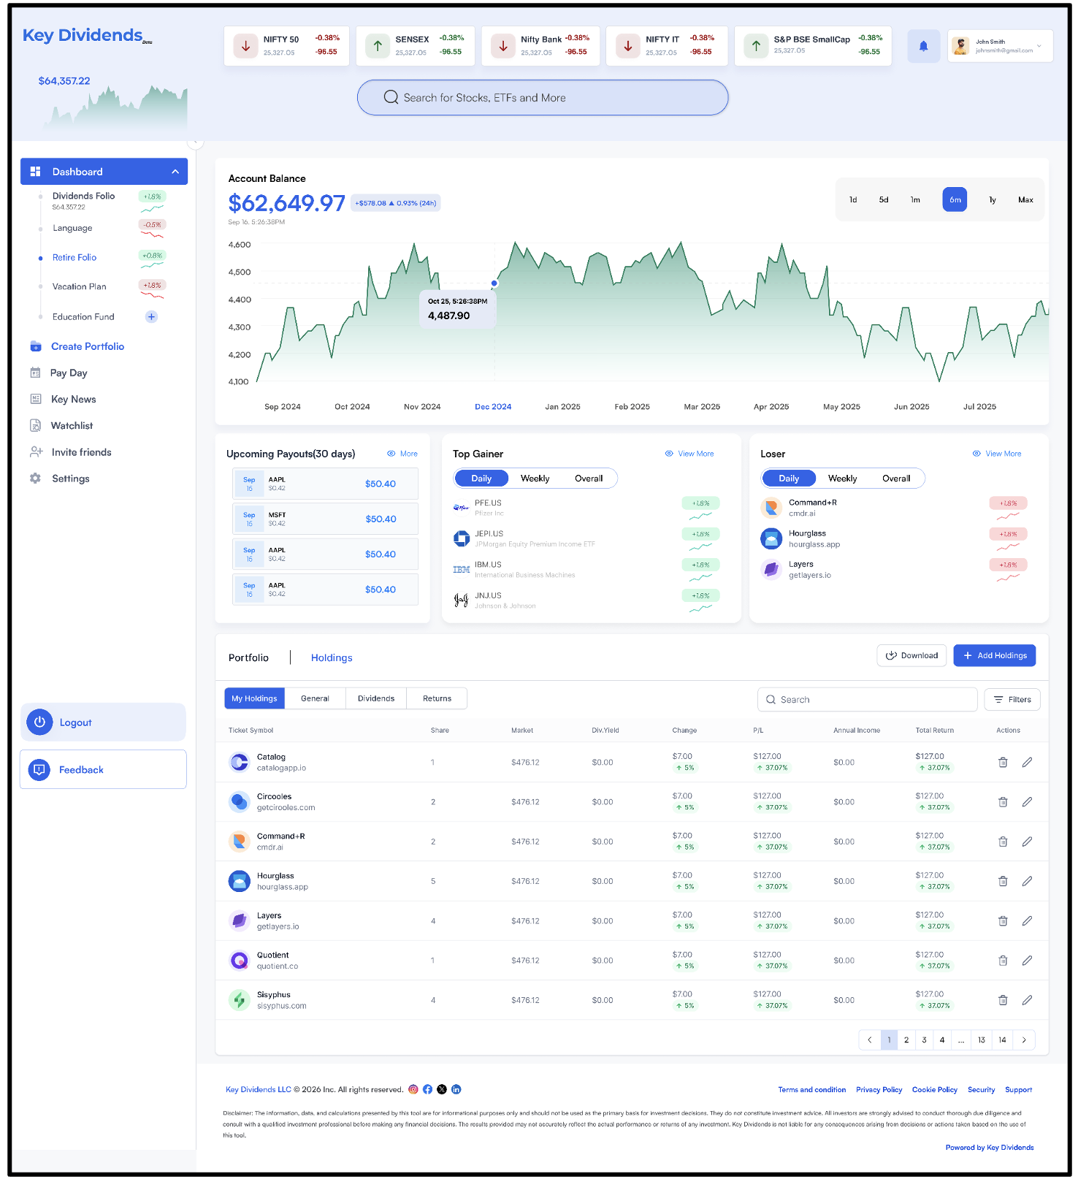Viewport: 1078px width, 1182px height.
Task: Open the Returns holdings tab
Action: coord(437,698)
